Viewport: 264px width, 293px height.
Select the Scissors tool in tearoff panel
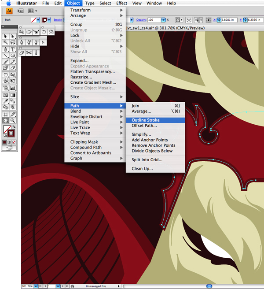[x=29, y=53]
